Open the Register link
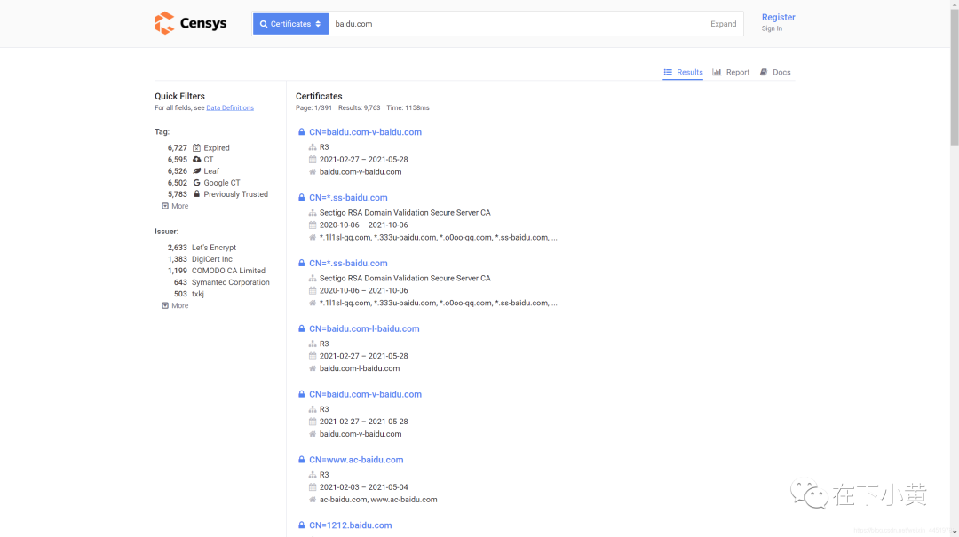 778,17
